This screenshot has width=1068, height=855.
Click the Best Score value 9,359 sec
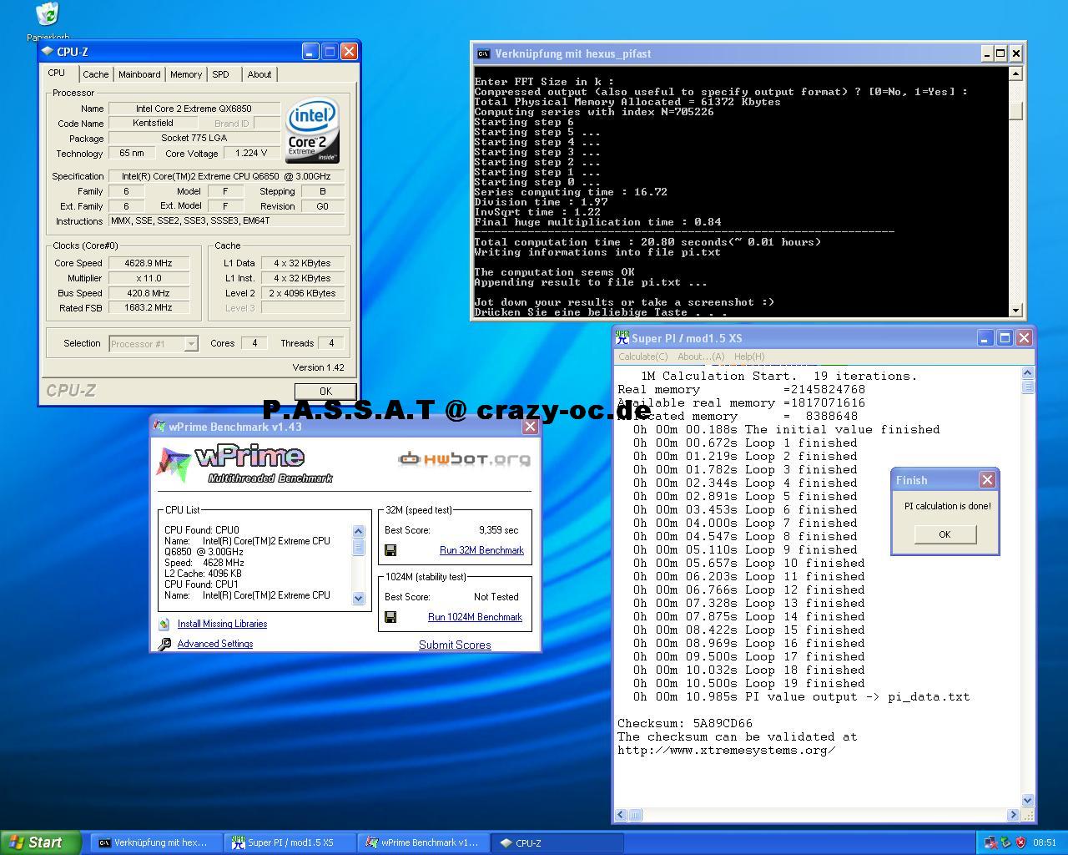[x=498, y=530]
